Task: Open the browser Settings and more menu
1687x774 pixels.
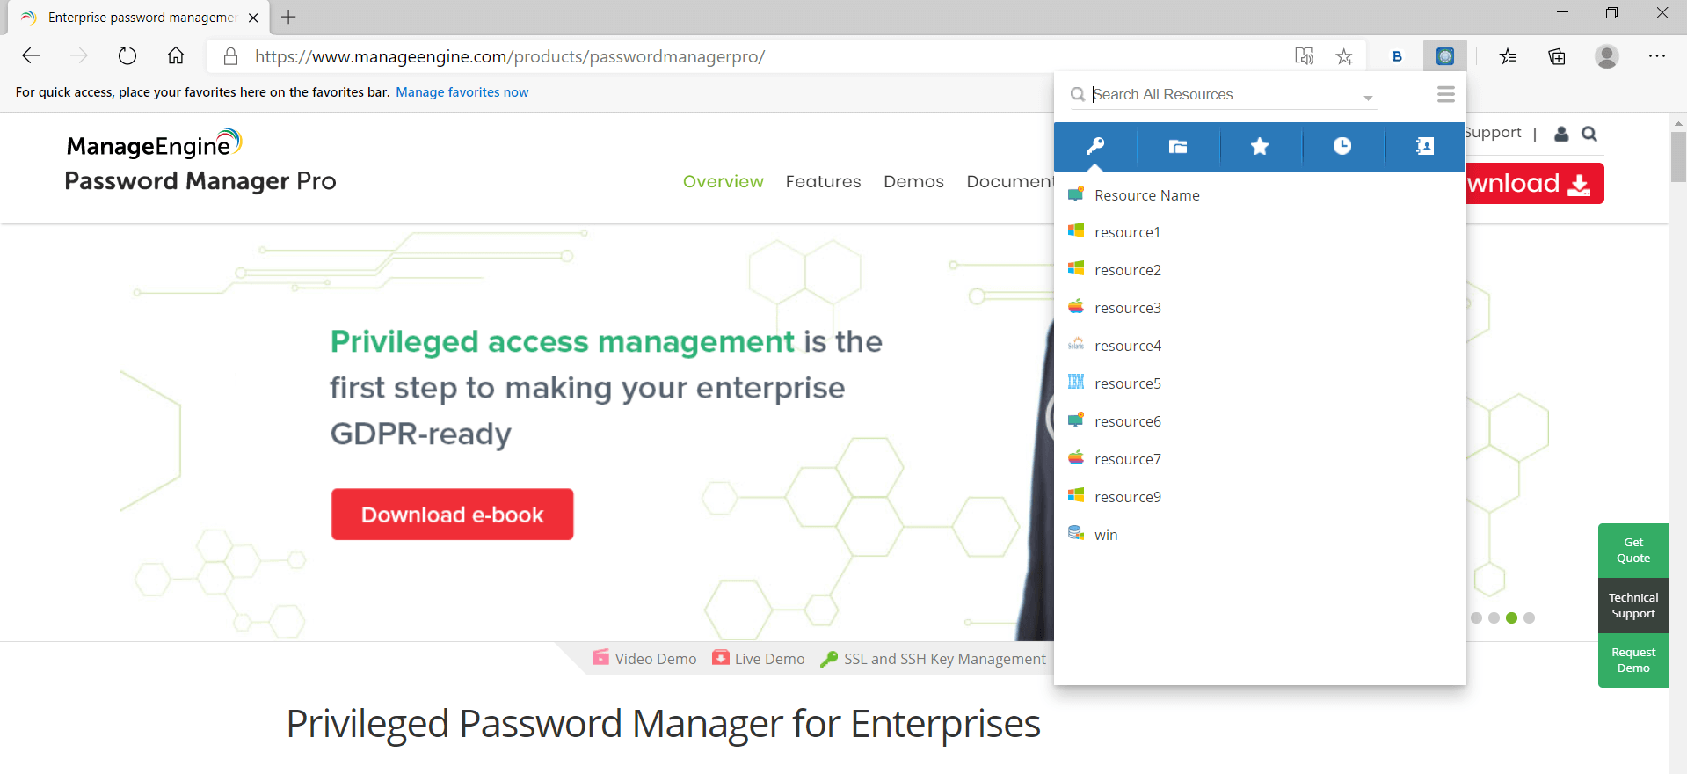Action: click(1657, 56)
